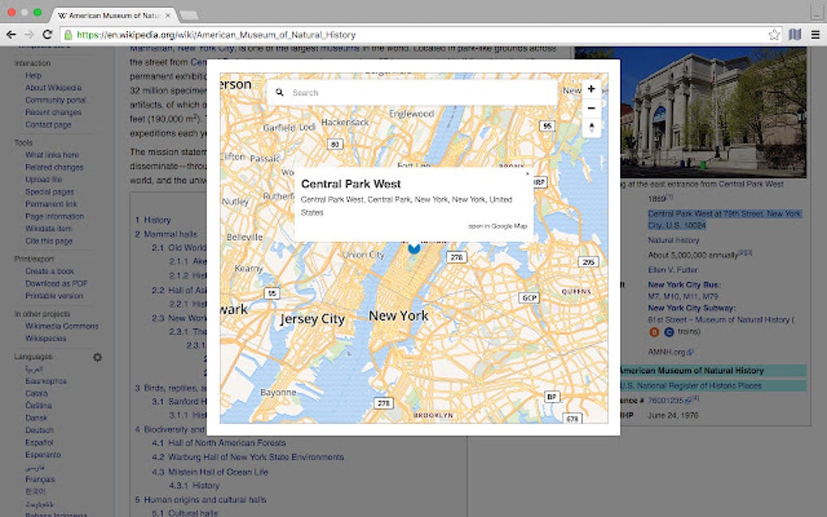Open 81st Street – Museum of Natural History link
This screenshot has width=827, height=517.
718,320
